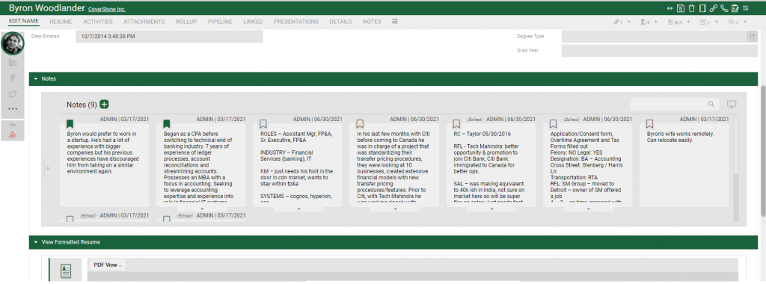Click the Twitter bird icon in sidebar
Image resolution: width=766 pixels, height=284 pixels.
click(13, 93)
